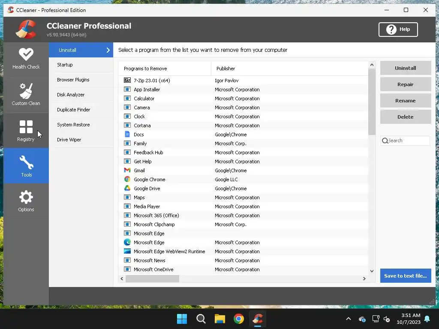
Task: Click the taskbar clock and date
Action: tap(409, 319)
